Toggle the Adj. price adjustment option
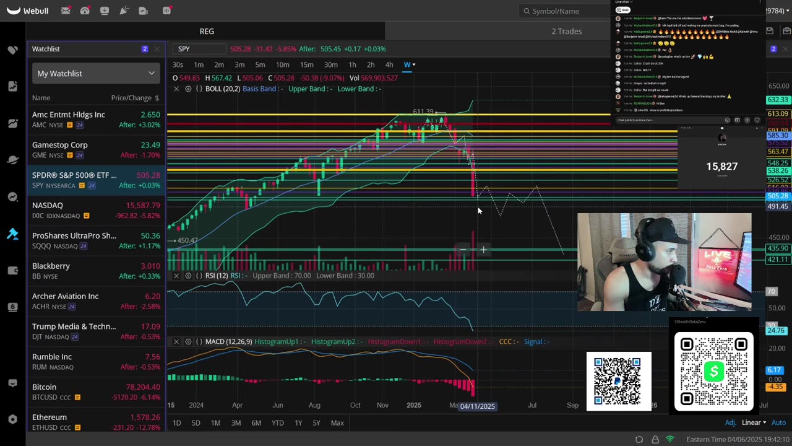This screenshot has width=792, height=446. (730, 422)
